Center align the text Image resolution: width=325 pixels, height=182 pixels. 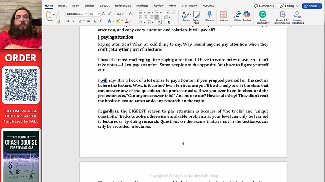[146, 17]
